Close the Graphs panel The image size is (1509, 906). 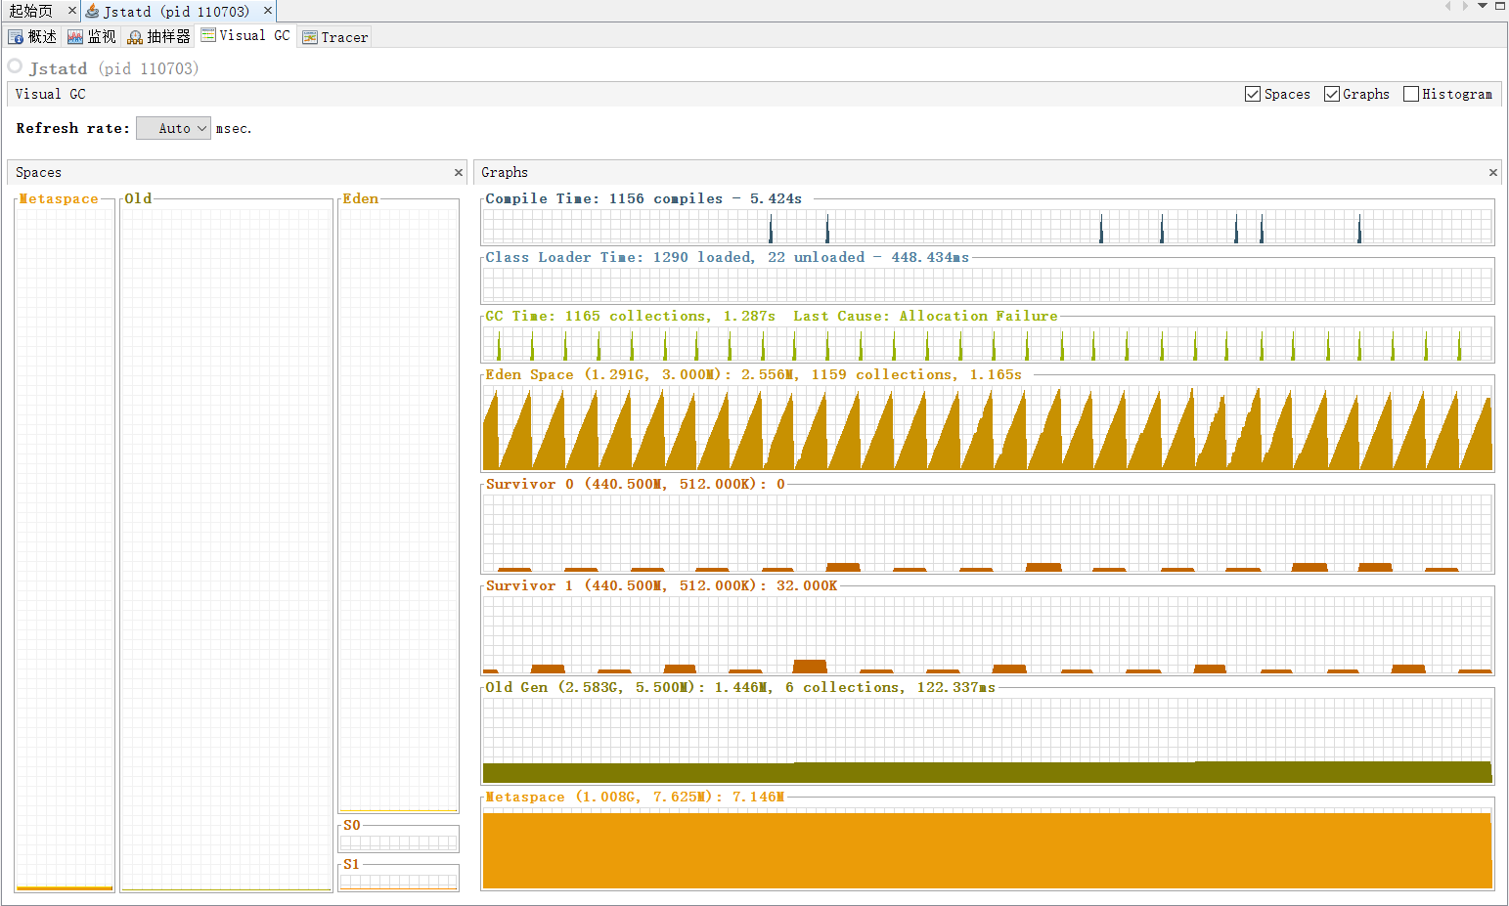[1492, 172]
